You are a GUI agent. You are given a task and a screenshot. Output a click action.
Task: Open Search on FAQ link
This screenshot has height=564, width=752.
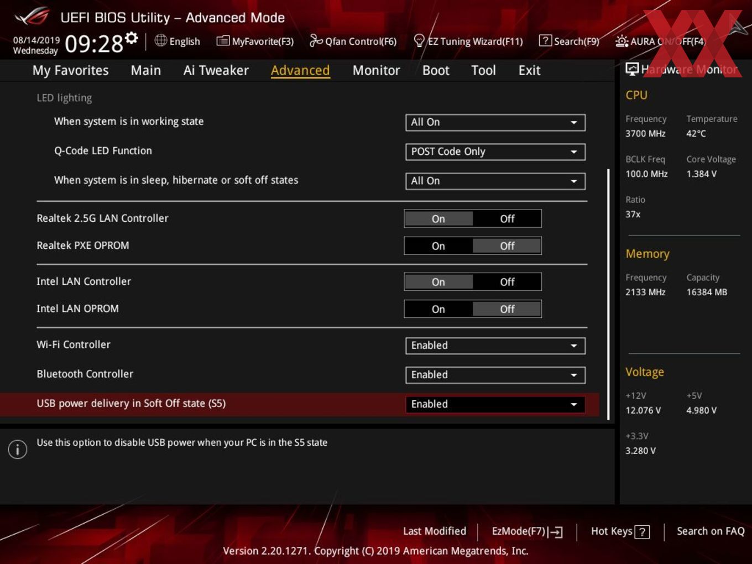coord(711,531)
